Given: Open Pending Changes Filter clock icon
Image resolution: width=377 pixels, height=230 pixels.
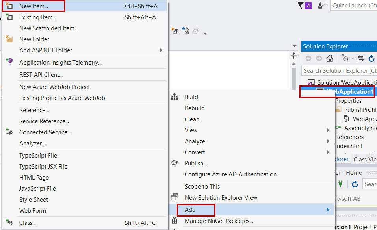Looking at the screenshot, I should (345, 58).
